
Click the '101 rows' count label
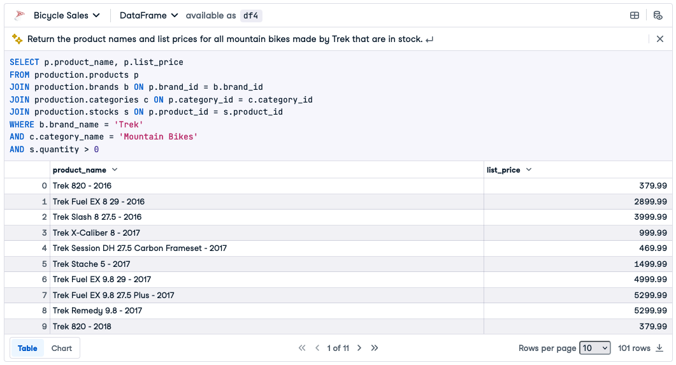click(x=634, y=348)
